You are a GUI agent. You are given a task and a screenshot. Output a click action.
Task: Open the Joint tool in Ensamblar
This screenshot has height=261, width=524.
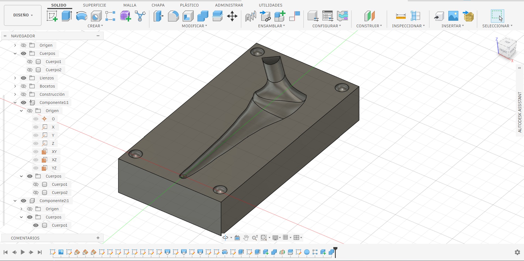pos(251,16)
